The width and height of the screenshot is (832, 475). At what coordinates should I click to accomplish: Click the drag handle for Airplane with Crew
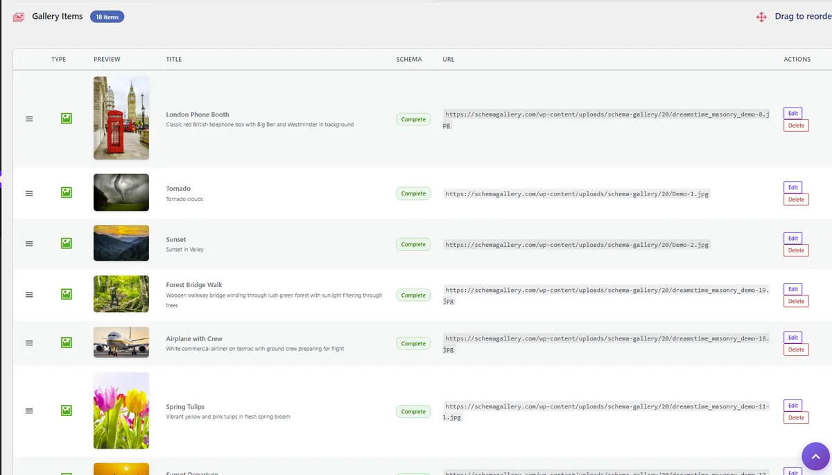[29, 343]
